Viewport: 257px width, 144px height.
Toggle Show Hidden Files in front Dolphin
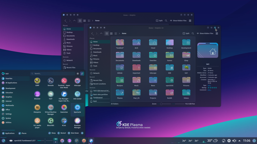click(205, 34)
